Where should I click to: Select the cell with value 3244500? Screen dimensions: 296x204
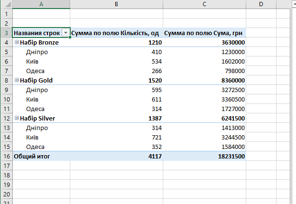click(x=204, y=137)
